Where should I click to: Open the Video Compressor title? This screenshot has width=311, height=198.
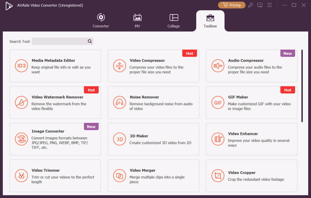[x=147, y=61]
